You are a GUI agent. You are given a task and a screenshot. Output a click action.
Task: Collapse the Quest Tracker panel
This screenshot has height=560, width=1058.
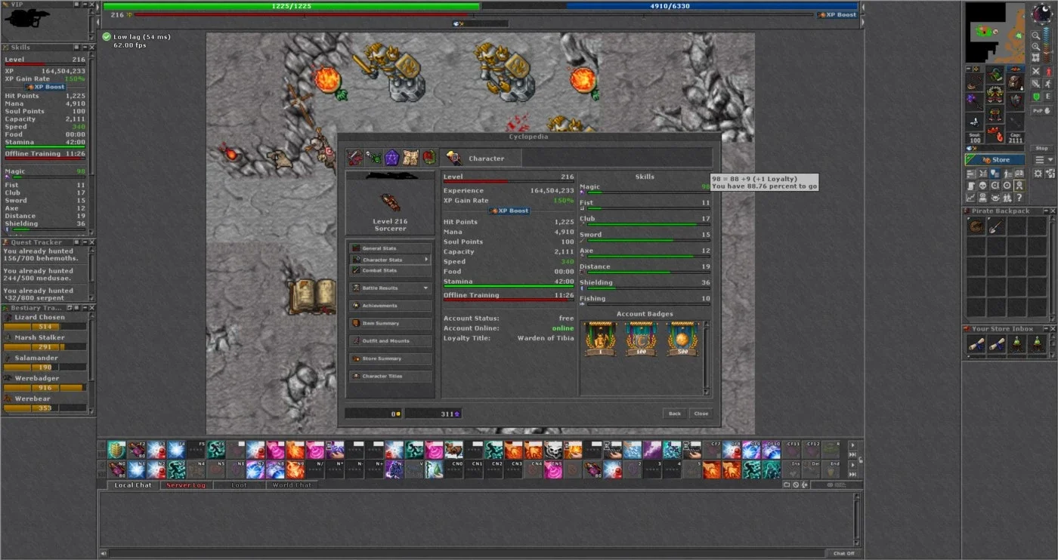coord(84,242)
